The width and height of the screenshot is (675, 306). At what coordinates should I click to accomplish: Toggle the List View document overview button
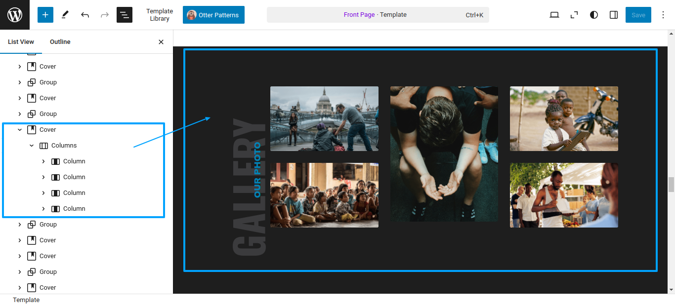(125, 15)
